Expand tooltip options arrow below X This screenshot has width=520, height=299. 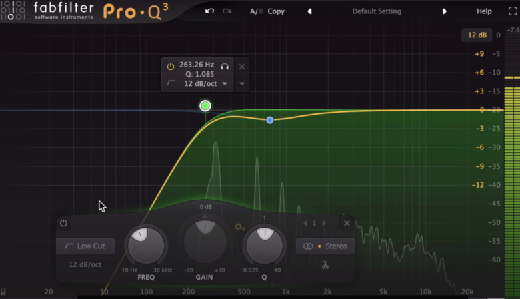click(242, 84)
